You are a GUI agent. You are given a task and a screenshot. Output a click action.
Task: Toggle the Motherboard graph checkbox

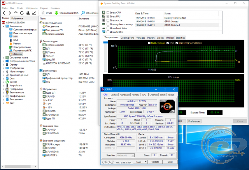149,43
